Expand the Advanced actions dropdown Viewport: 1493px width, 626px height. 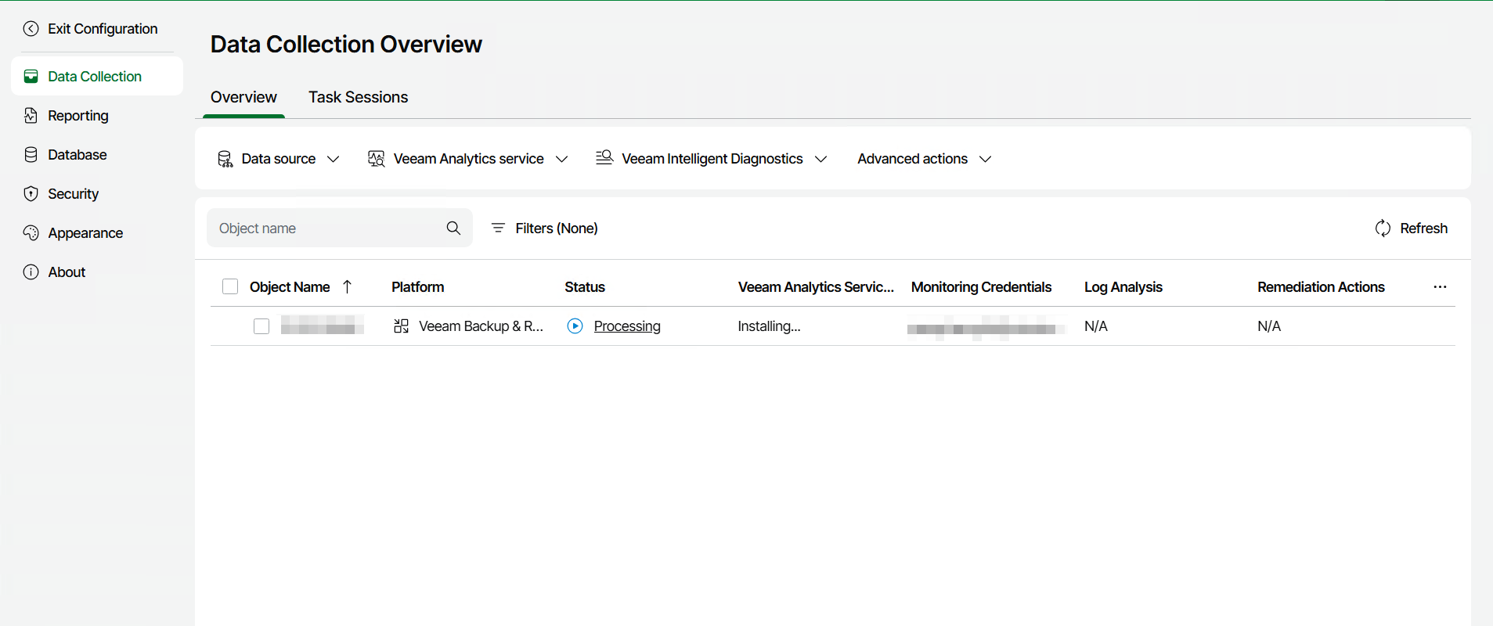925,159
